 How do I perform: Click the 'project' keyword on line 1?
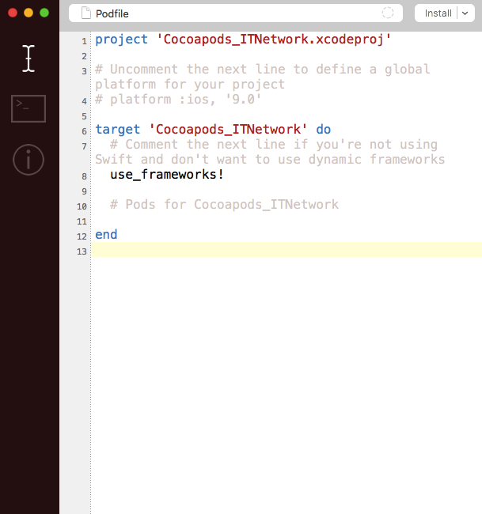click(x=121, y=40)
